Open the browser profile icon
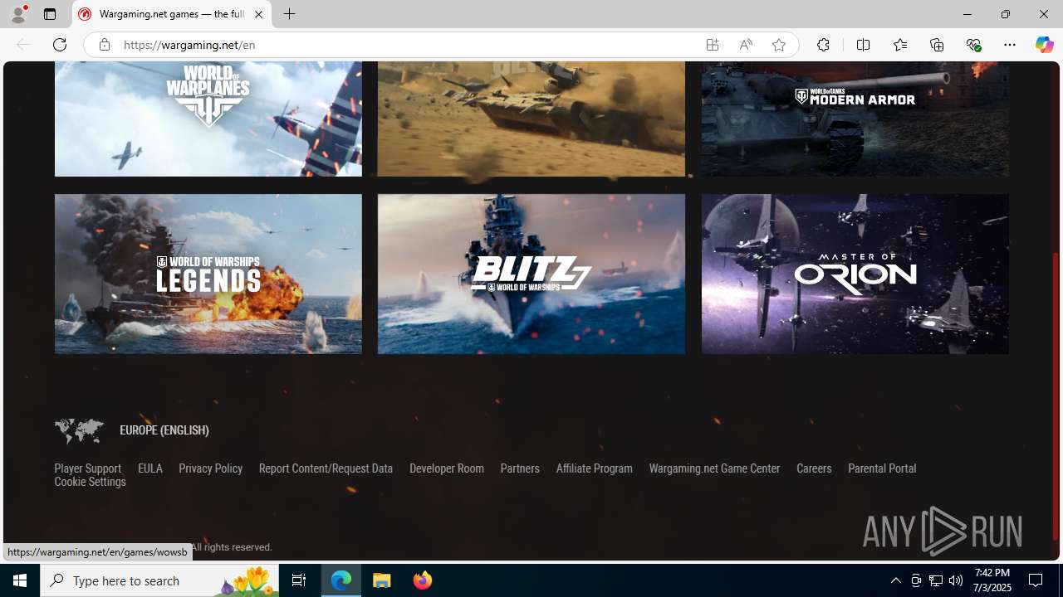Image resolution: width=1063 pixels, height=597 pixels. click(18, 14)
